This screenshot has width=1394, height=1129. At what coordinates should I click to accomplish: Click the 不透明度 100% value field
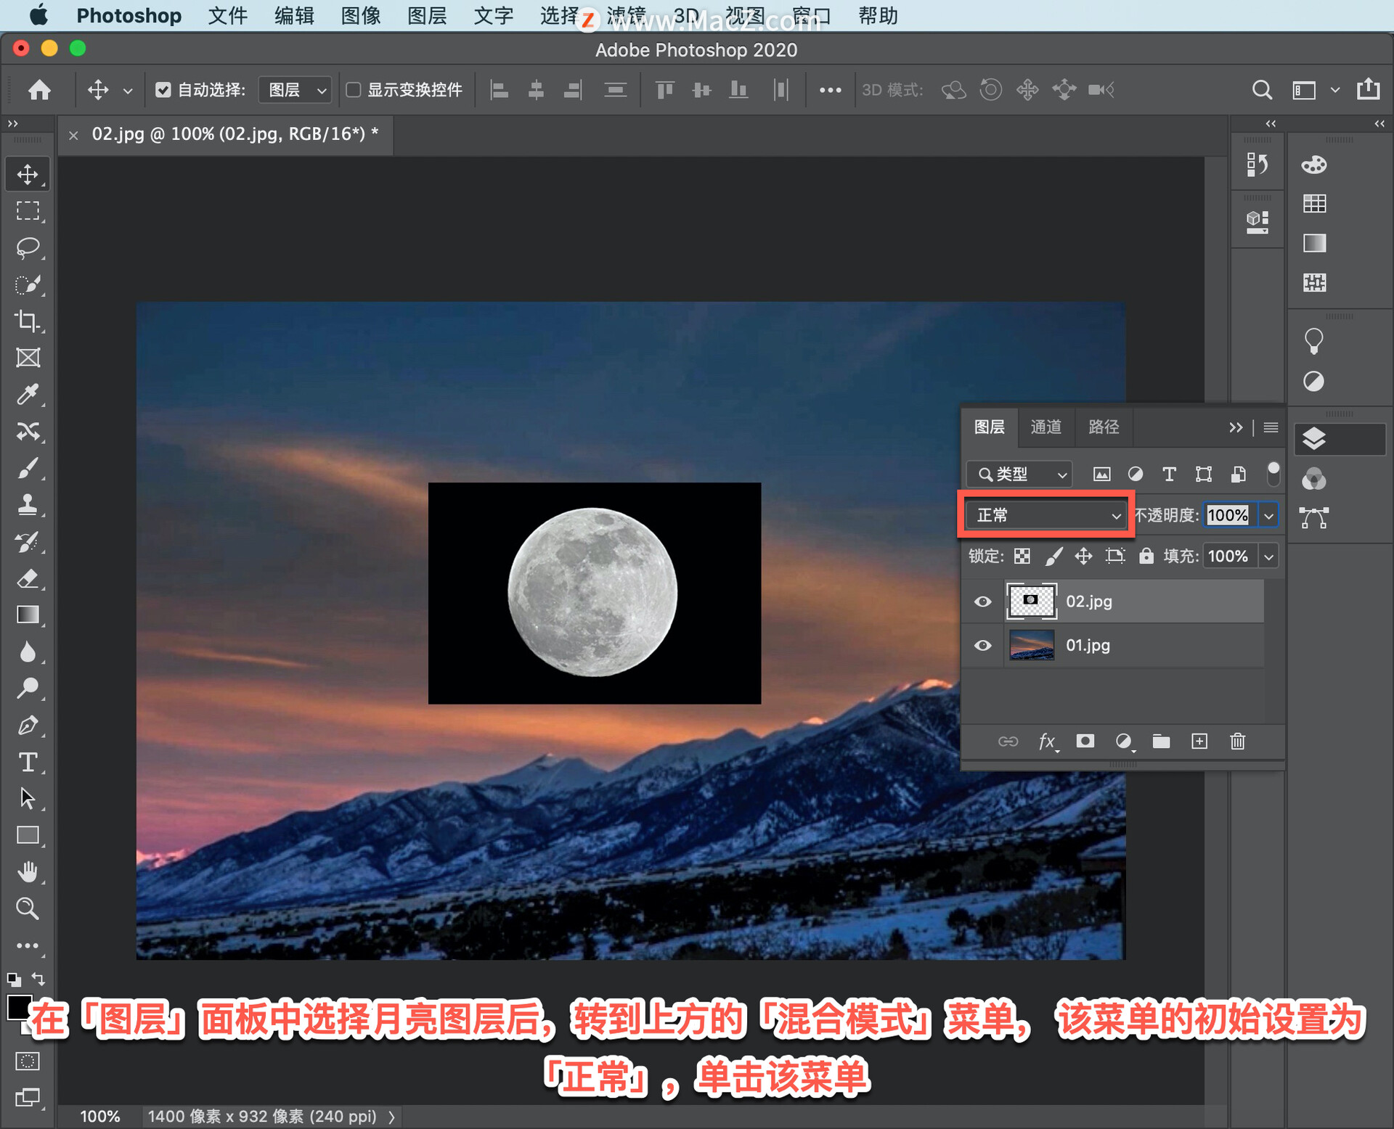(x=1228, y=515)
